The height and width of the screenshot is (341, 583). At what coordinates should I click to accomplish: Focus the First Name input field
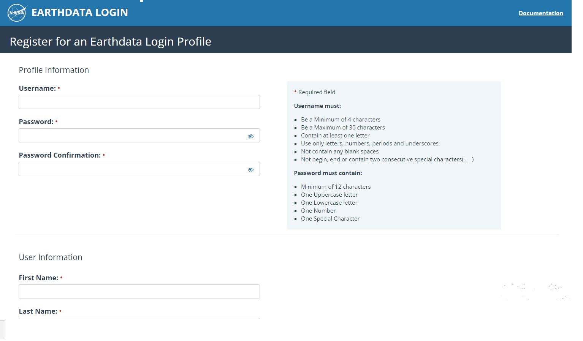(139, 291)
